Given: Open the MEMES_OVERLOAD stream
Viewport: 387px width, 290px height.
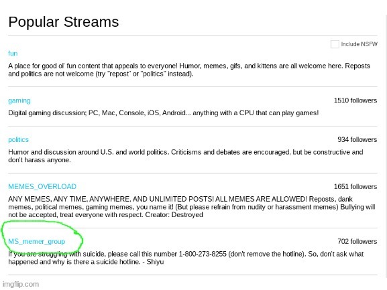Looking at the screenshot, I should coord(42,186).
